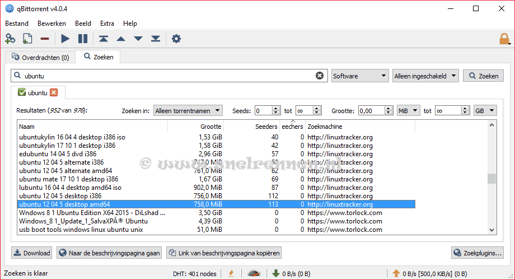Pause torrents with the pause icon

click(83, 39)
